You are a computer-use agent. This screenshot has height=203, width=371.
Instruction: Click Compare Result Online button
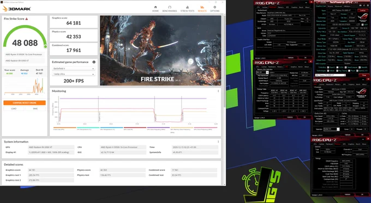(x=25, y=103)
